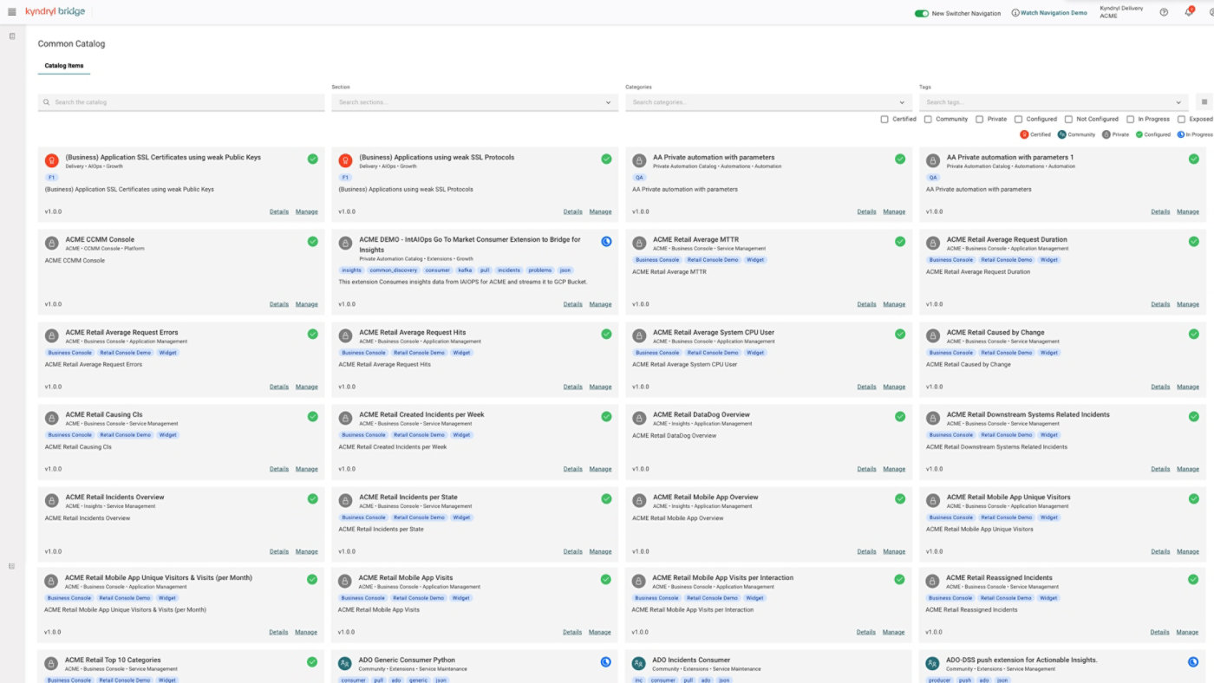Image resolution: width=1214 pixels, height=683 pixels.
Task: Check the Not Configured filter checkbox
Action: (x=1069, y=119)
